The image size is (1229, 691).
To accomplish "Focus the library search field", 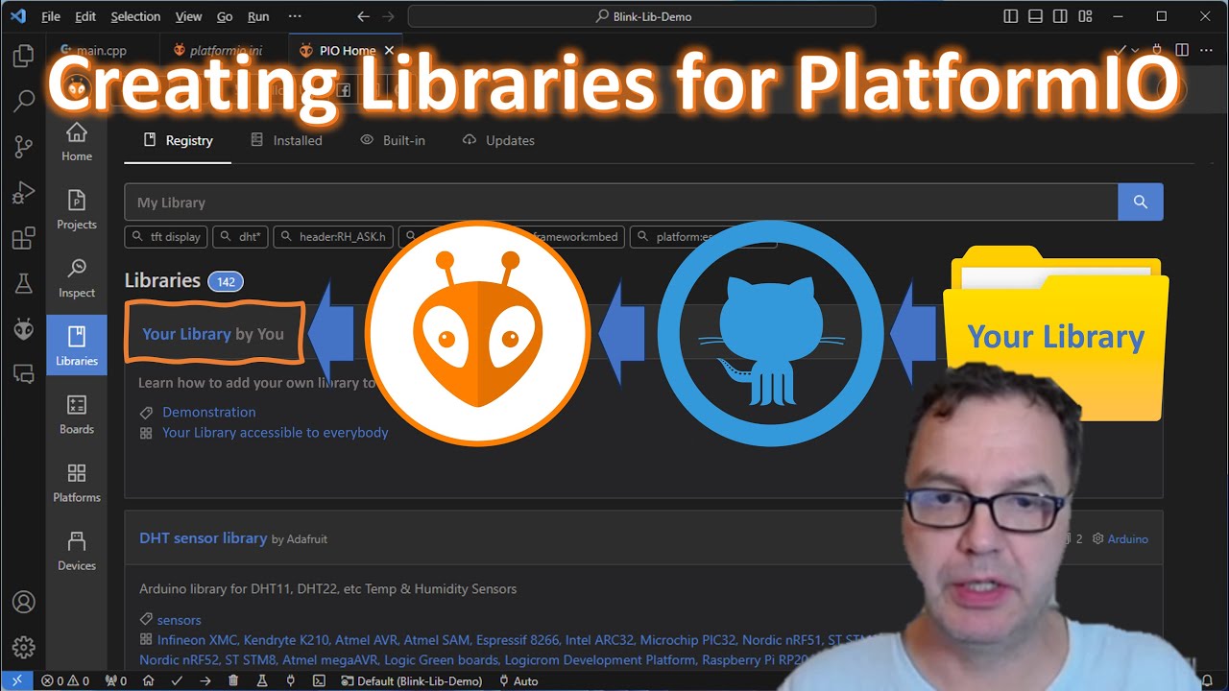I will (620, 203).
